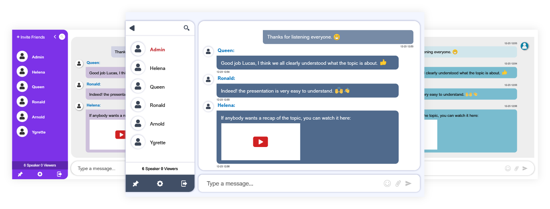Select Ygrette in the center user list
550x209 pixels.
(157, 142)
